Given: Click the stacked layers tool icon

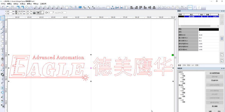Looking at the screenshot, I should (x=3, y=59).
